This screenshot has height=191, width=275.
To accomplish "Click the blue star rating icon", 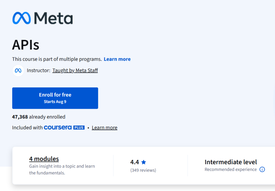I will (x=144, y=162).
